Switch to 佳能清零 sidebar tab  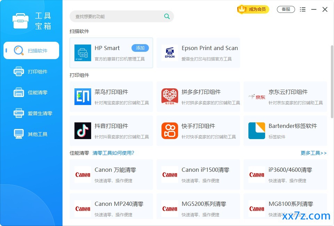(x=31, y=92)
